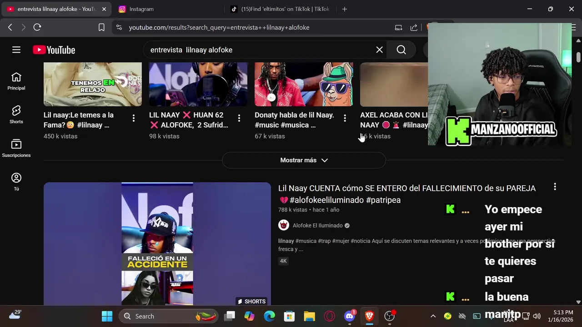Screen dimensions: 582x327
Task: Launch Copilot from the taskbar
Action: (249, 316)
